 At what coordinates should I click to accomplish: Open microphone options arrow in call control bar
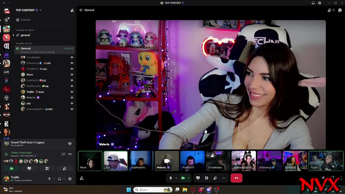click(x=176, y=178)
